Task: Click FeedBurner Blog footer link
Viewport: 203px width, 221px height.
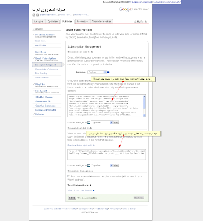Action: pos(101,209)
